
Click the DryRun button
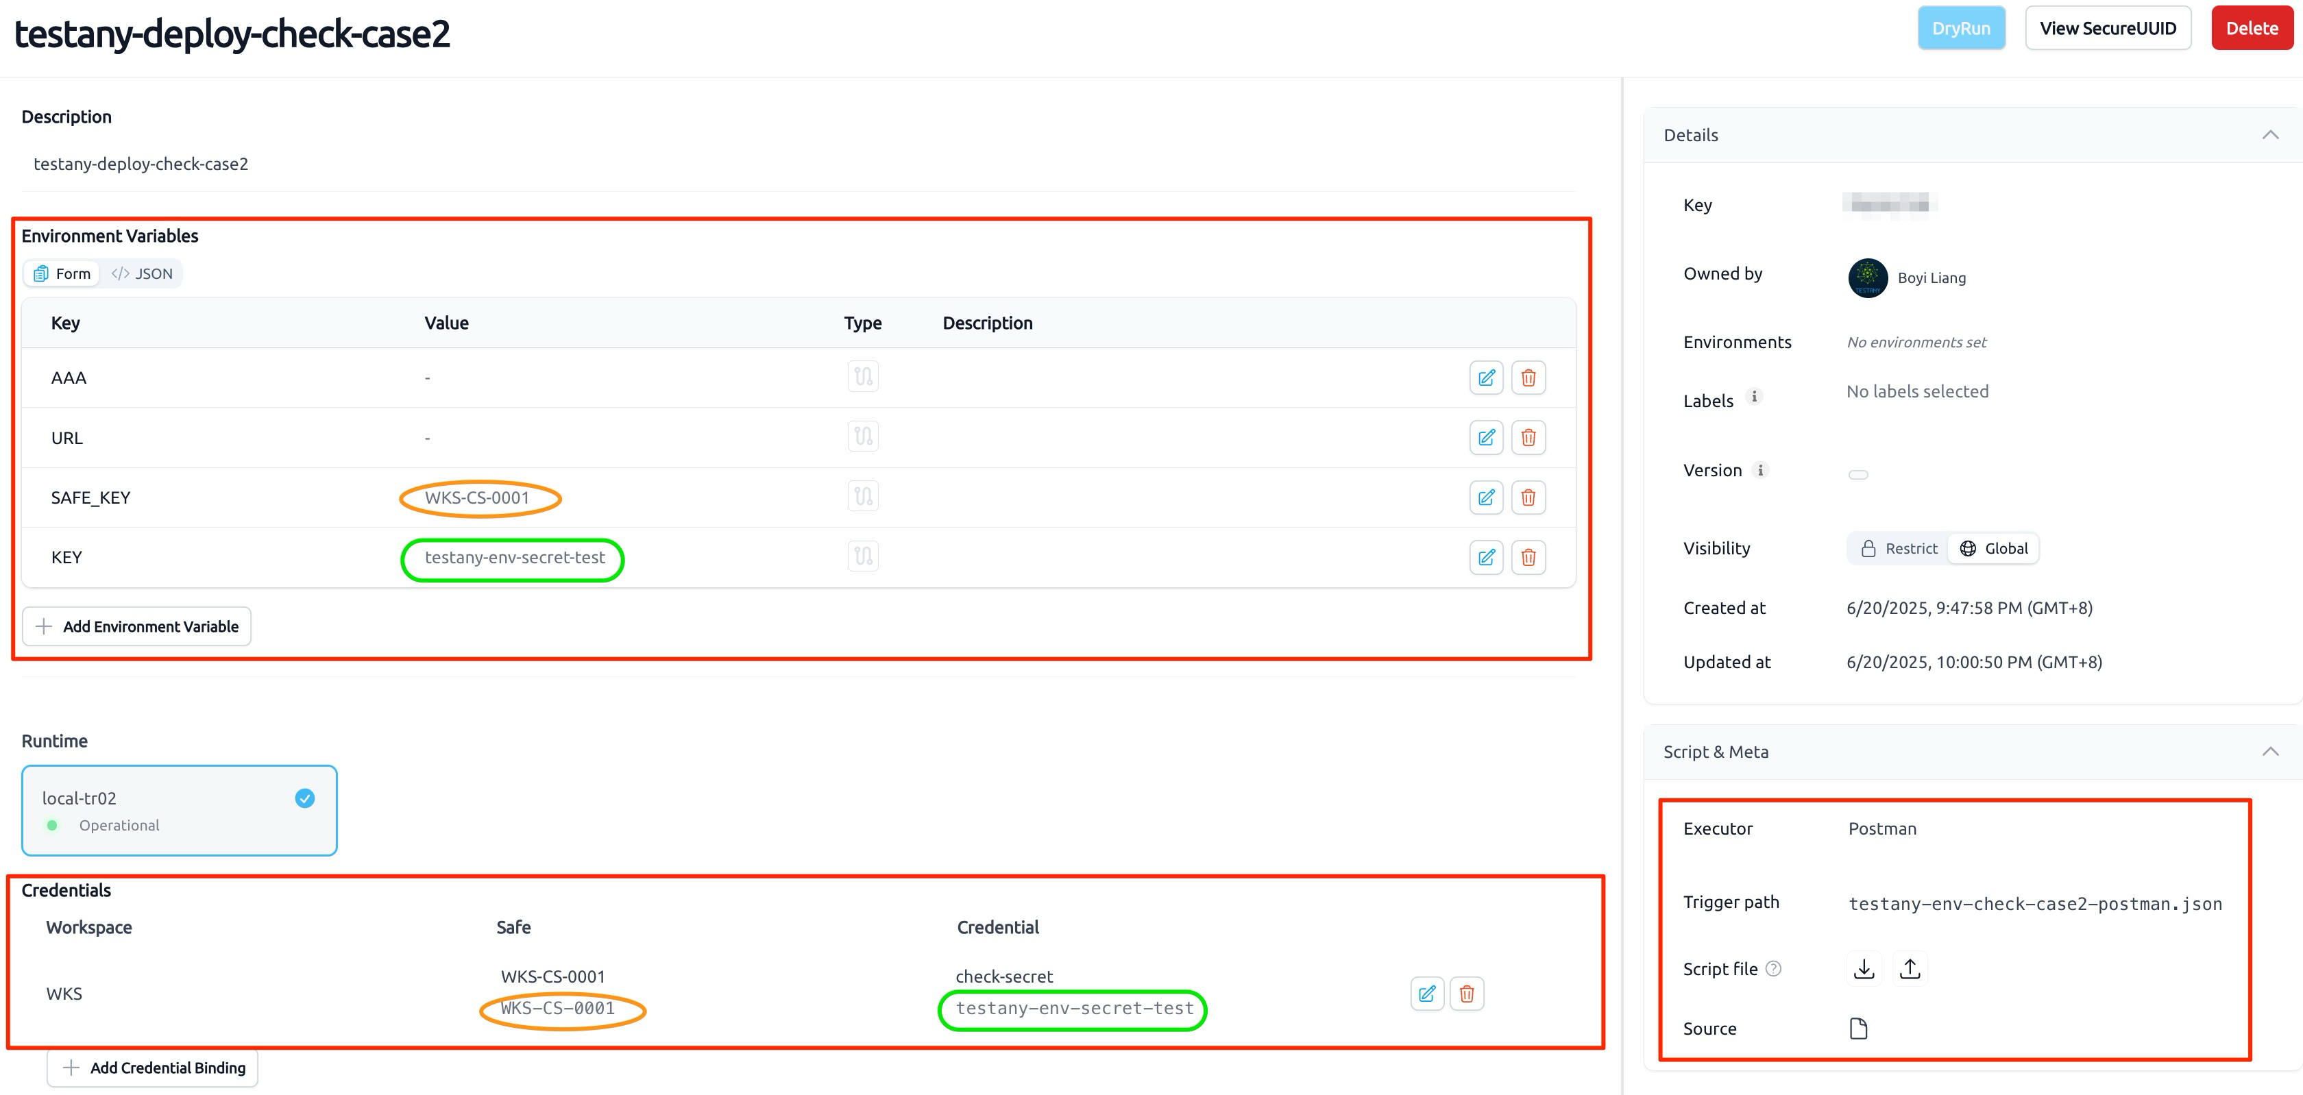point(1962,29)
